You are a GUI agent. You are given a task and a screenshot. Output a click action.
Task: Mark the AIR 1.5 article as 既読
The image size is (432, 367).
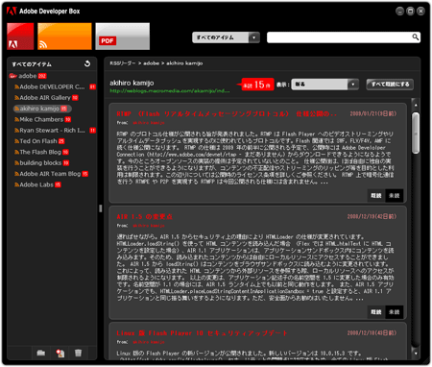coord(376,312)
